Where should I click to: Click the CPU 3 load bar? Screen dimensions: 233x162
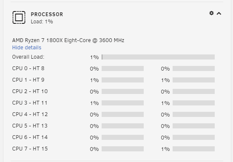122,103
